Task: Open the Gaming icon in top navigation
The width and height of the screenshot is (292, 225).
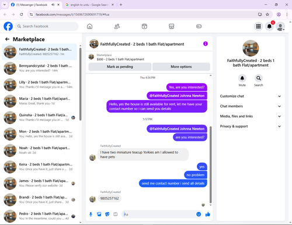Action: pos(199,26)
